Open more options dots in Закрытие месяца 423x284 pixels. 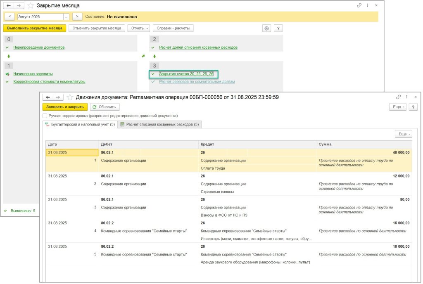(x=367, y=6)
